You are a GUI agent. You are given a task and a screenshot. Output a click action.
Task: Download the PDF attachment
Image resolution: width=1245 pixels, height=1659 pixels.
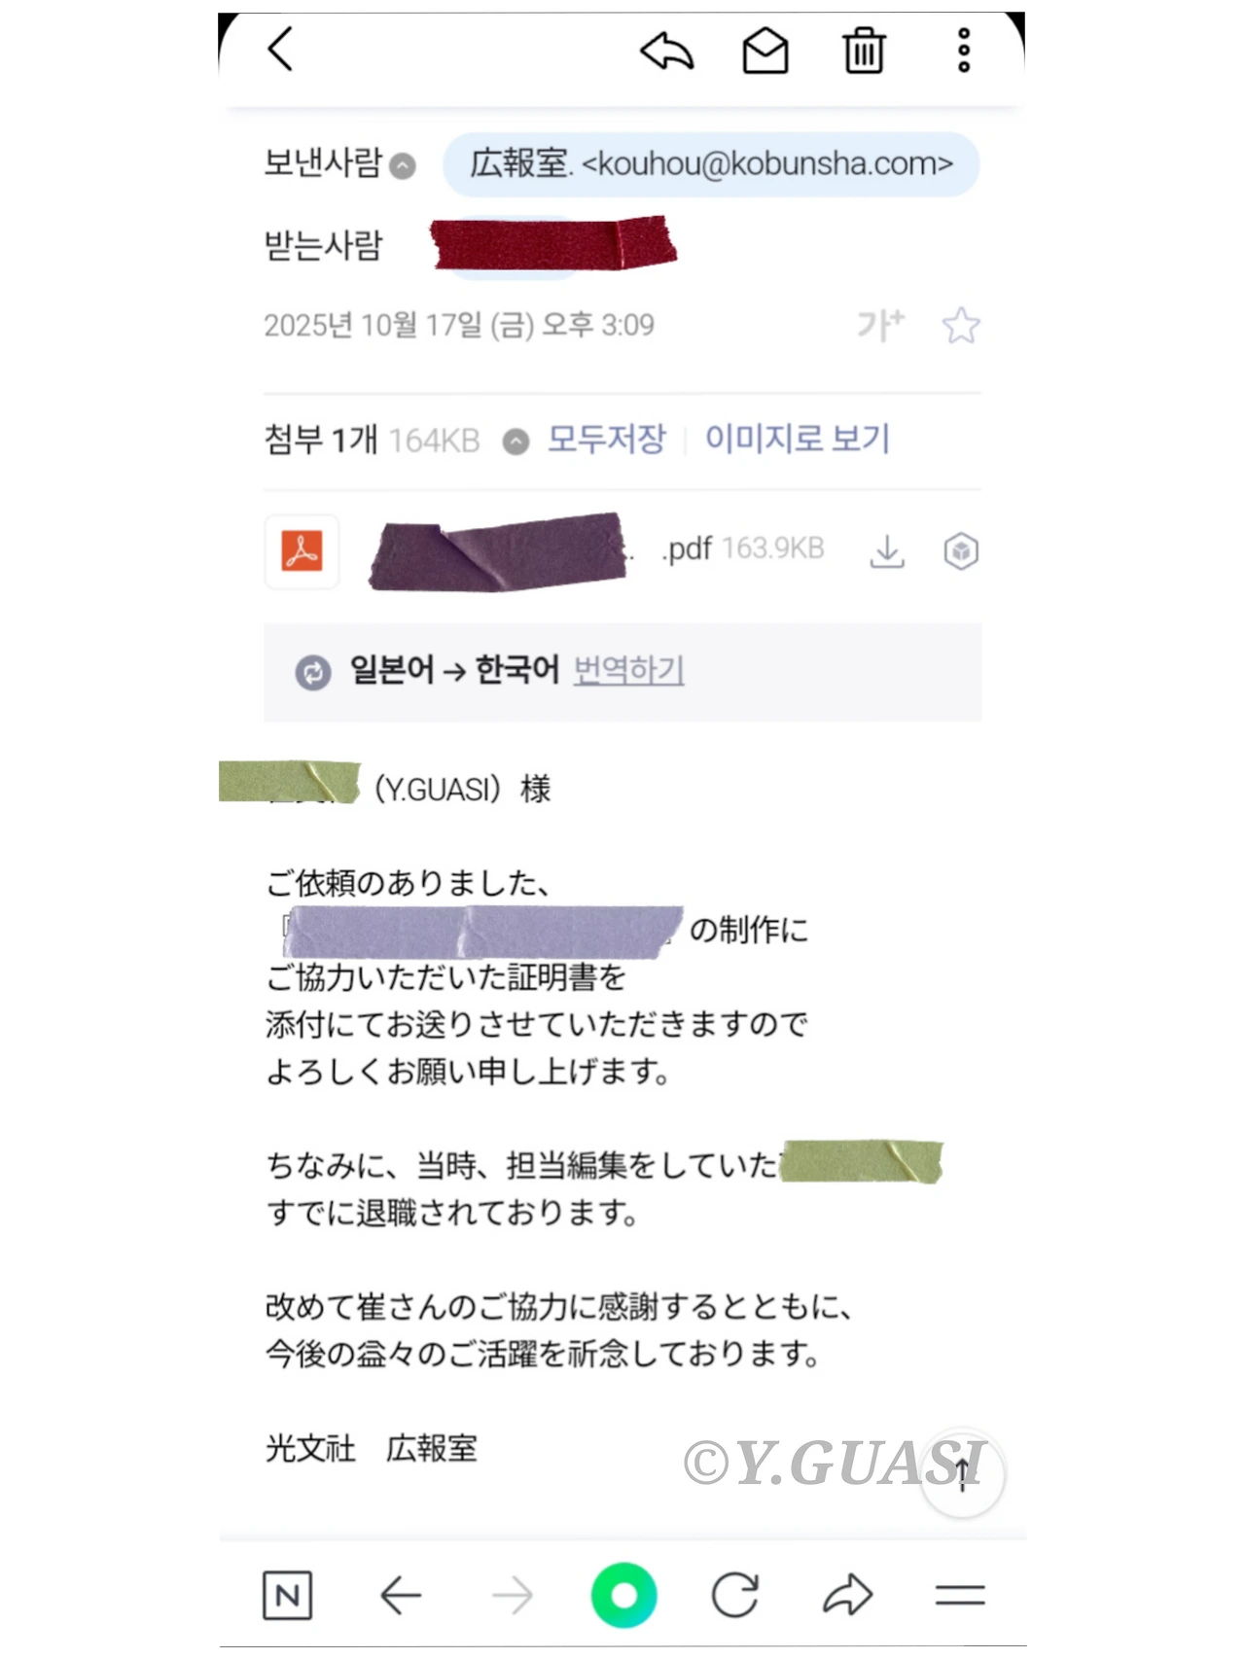[886, 551]
